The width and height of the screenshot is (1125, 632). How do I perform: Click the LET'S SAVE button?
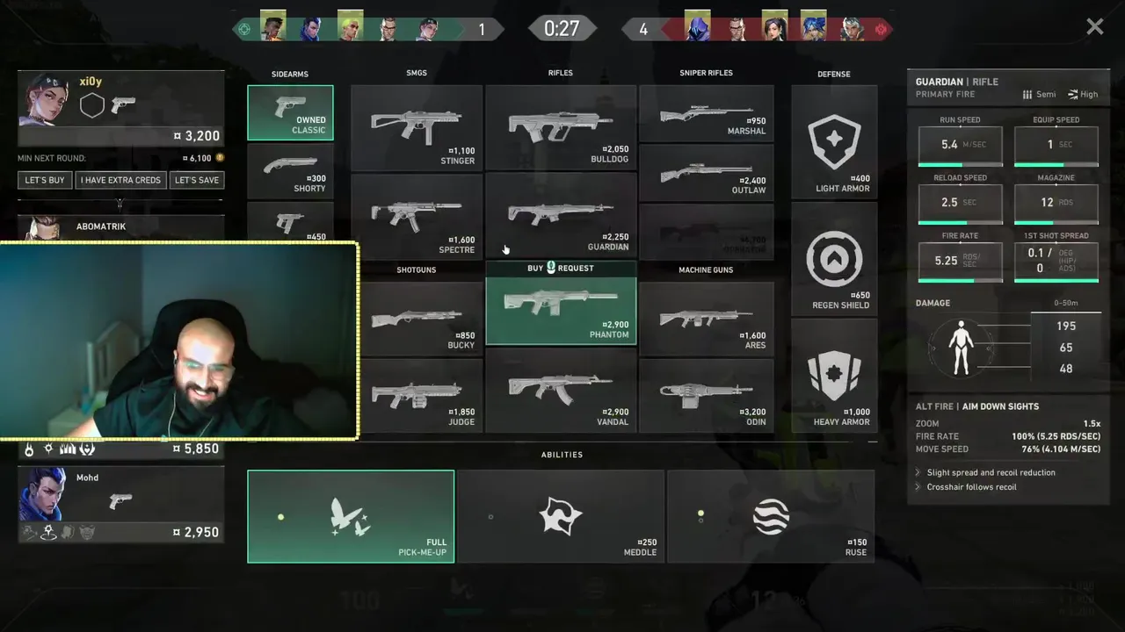point(197,180)
